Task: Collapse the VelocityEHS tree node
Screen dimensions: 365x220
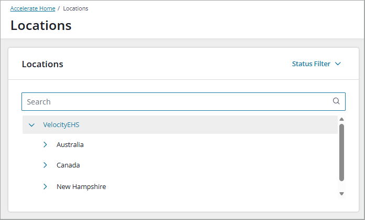Action: pos(31,125)
